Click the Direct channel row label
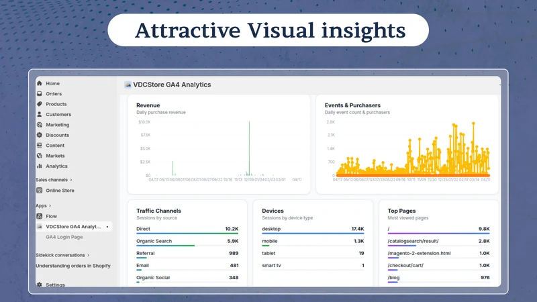Image resolution: width=537 pixels, height=302 pixels. click(143, 229)
